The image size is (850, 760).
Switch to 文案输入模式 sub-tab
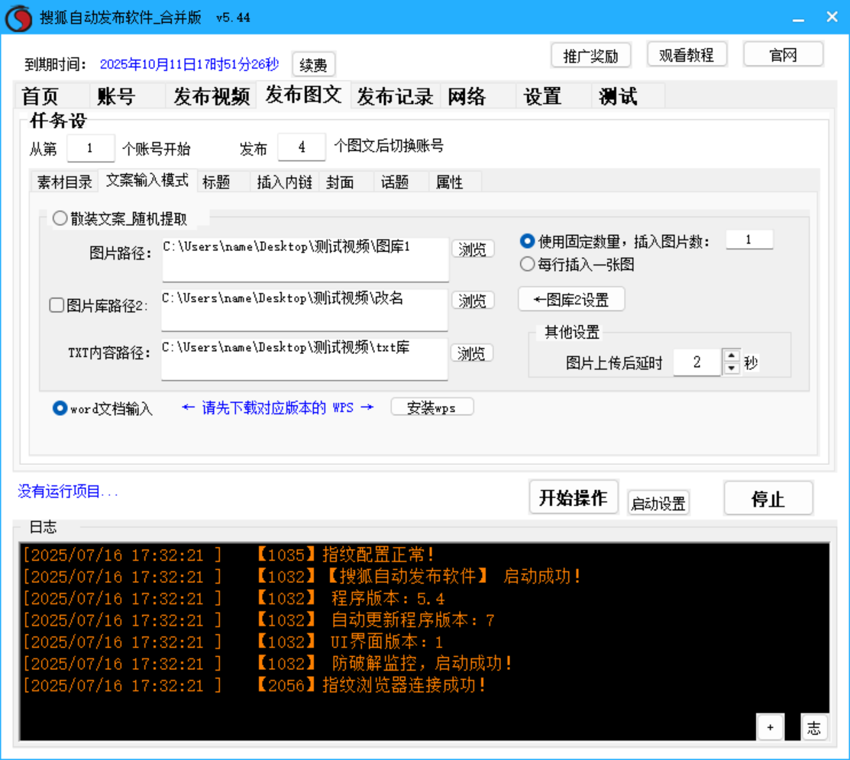[147, 180]
